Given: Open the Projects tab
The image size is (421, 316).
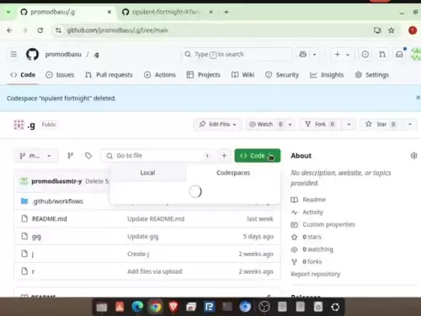Looking at the screenshot, I should [x=204, y=75].
